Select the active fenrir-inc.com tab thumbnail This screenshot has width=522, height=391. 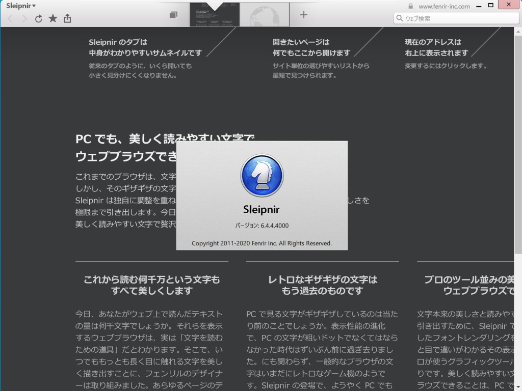point(214,15)
